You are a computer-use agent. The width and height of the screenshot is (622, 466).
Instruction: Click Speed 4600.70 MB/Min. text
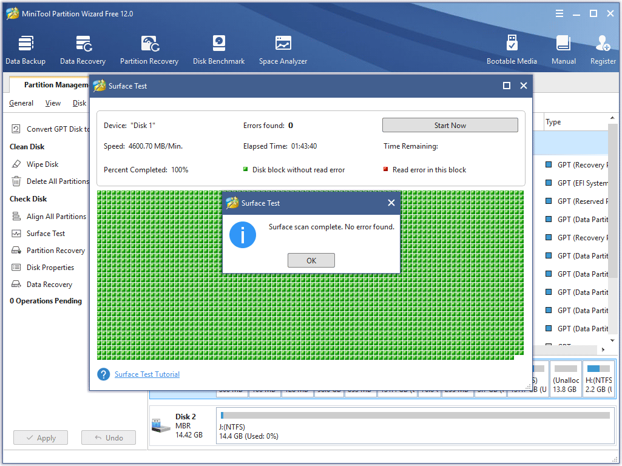click(143, 146)
